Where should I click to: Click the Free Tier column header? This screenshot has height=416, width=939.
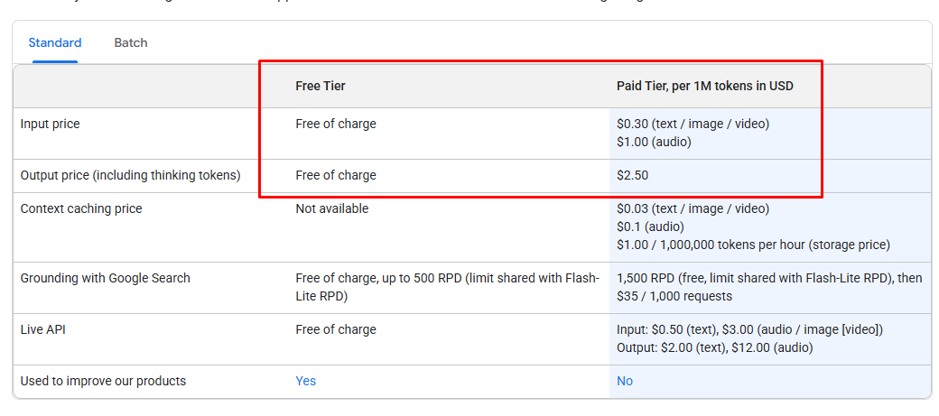click(321, 86)
